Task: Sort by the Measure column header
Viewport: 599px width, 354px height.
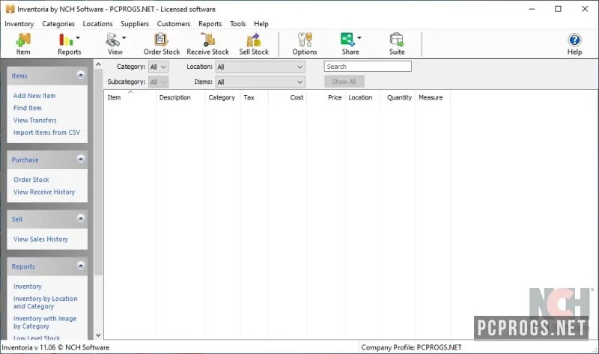Action: (433, 97)
